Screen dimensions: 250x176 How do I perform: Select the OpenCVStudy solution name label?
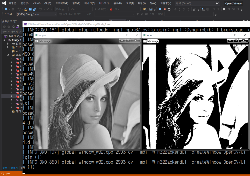(x=233, y=3)
